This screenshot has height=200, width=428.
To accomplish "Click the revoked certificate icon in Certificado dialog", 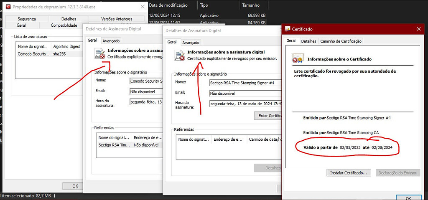I will (297, 59).
